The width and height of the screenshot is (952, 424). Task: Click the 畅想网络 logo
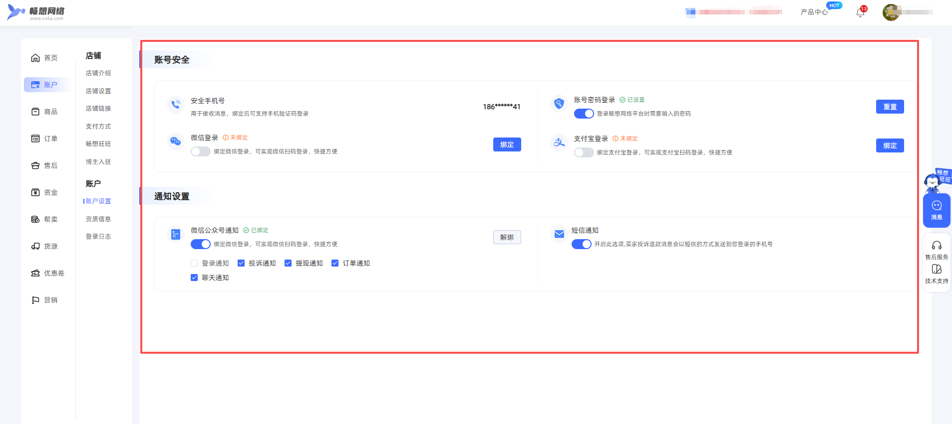[36, 12]
